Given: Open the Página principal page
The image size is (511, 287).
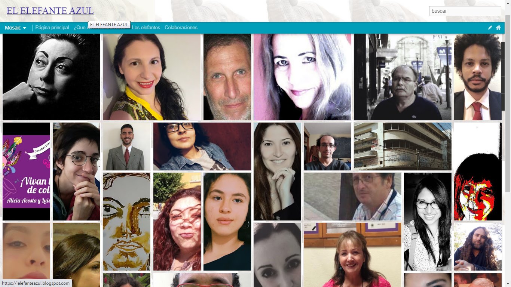Looking at the screenshot, I should click(52, 28).
